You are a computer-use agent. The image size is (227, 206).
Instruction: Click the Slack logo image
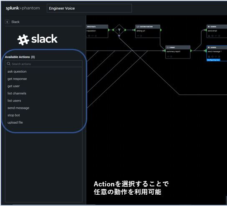[38, 39]
